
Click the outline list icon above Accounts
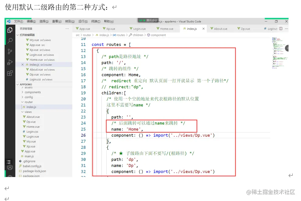point(9,162)
